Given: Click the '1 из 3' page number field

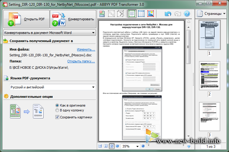Looking at the screenshot, I should [211, 146].
